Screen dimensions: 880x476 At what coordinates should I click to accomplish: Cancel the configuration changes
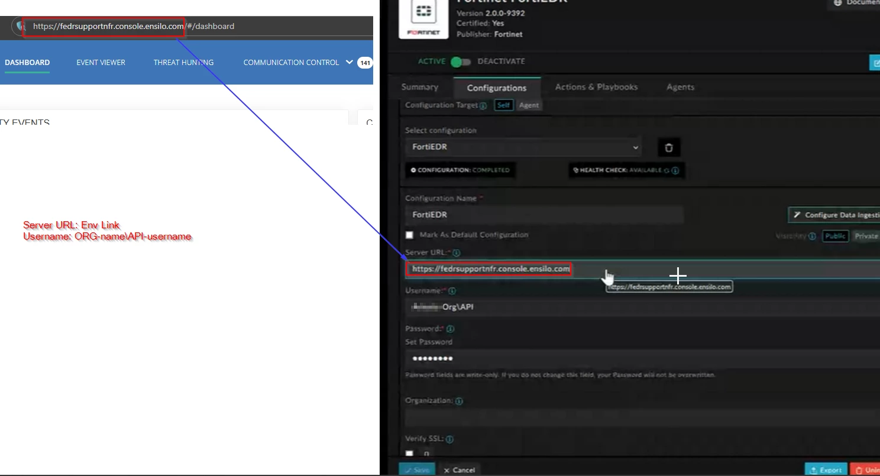pyautogui.click(x=460, y=469)
